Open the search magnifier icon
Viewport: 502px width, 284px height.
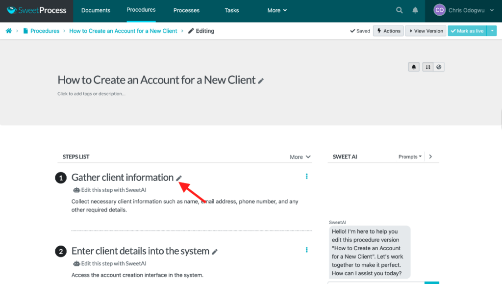[x=399, y=10]
